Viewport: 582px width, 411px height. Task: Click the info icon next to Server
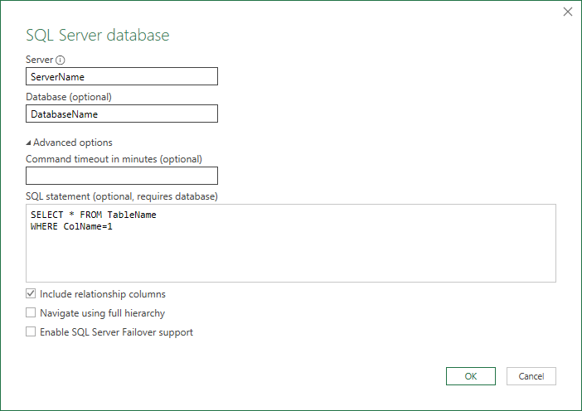(x=61, y=60)
